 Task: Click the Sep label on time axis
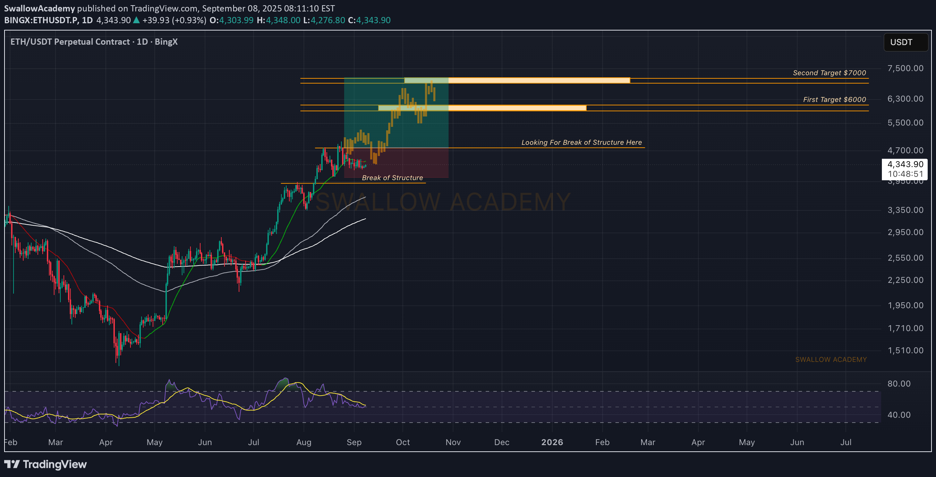tap(354, 443)
